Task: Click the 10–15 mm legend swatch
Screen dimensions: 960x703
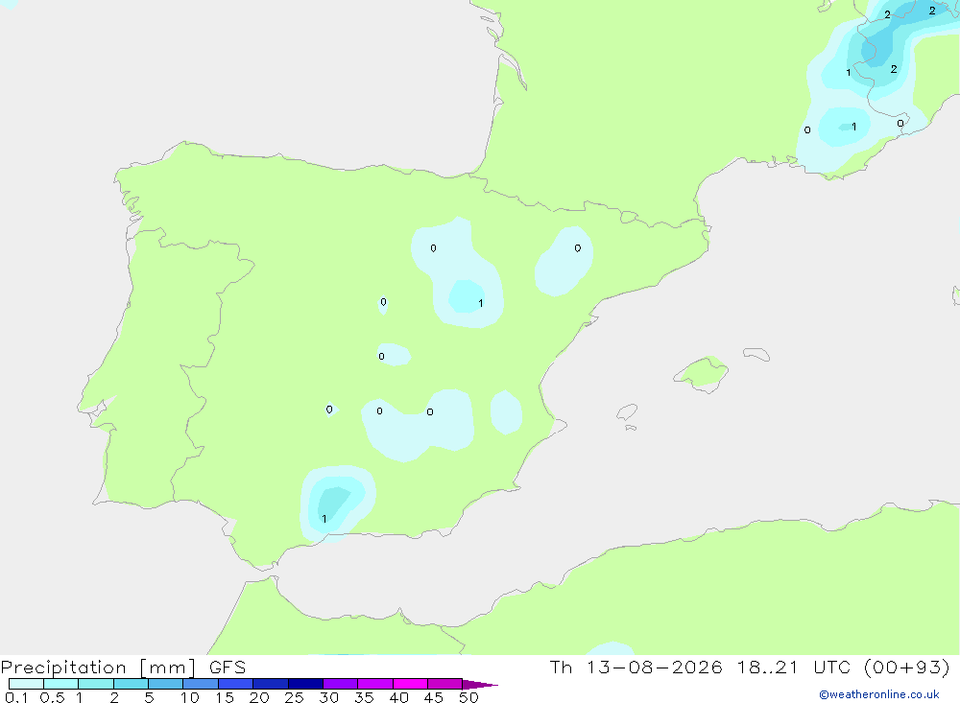Action: point(201,684)
